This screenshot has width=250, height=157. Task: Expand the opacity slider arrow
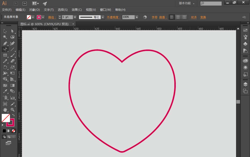tap(137, 17)
